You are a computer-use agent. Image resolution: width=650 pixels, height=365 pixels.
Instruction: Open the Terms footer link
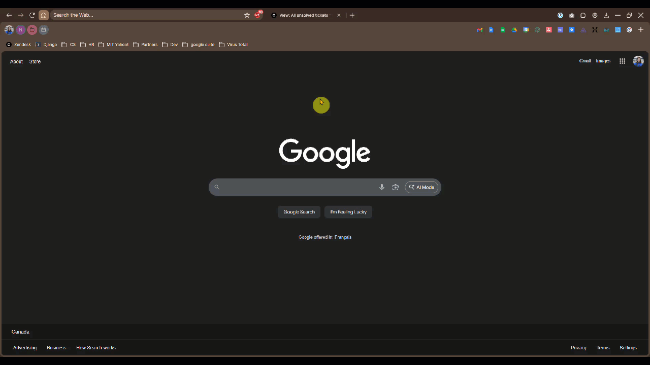(x=603, y=348)
